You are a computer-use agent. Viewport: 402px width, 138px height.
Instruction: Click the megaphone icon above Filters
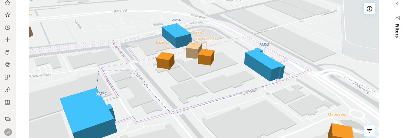click(x=398, y=18)
